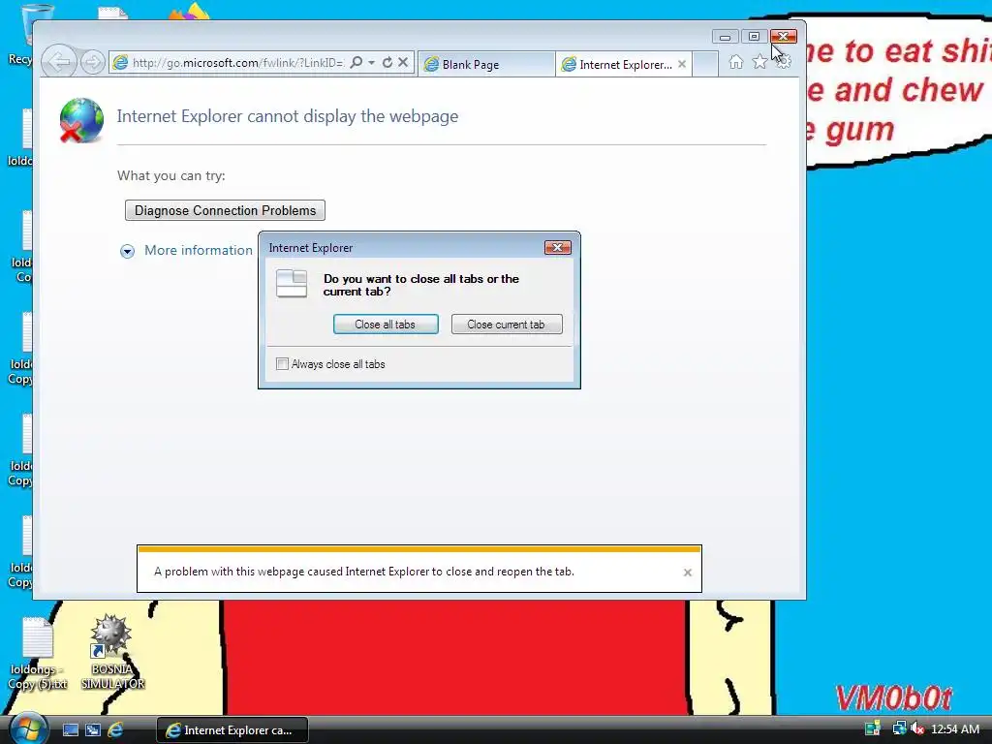Dismiss the tab-reopened notification bar

point(688,573)
